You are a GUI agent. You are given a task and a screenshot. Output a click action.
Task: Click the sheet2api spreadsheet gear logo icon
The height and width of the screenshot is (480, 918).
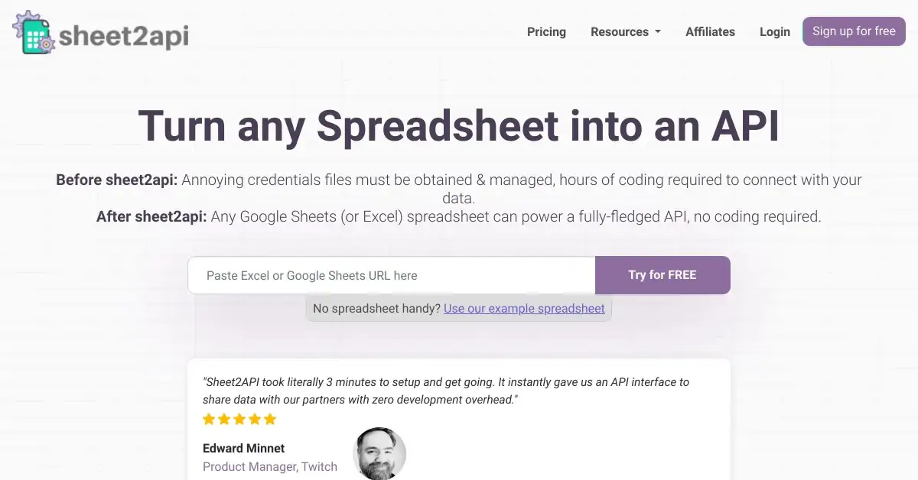tap(32, 33)
